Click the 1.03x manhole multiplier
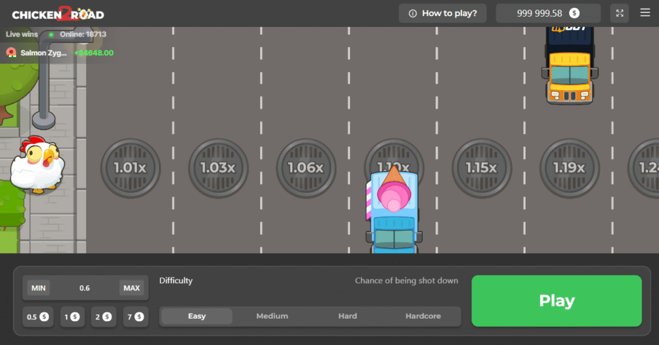Viewport: 659px width, 345px height. (x=218, y=168)
